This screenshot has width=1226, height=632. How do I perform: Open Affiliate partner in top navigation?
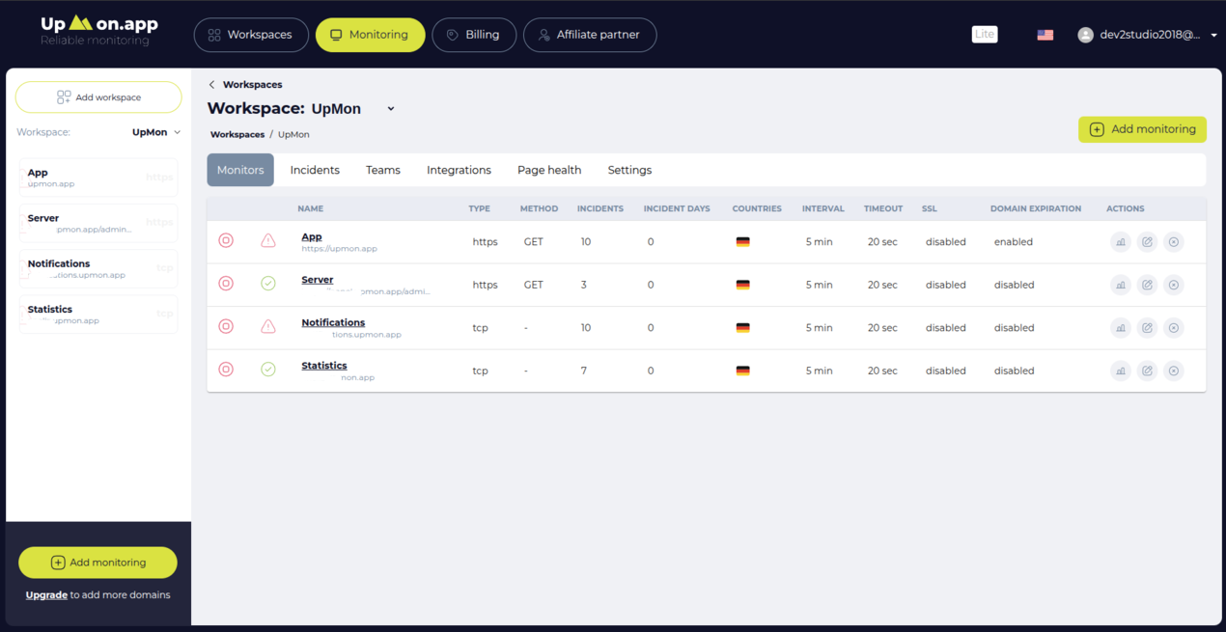pos(590,35)
